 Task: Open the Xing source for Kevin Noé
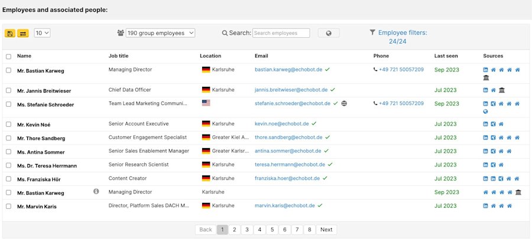click(494, 124)
